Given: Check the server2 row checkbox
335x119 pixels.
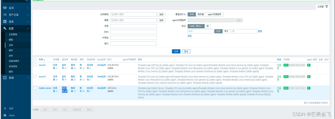Looking at the screenshot, I should pos(35,65).
